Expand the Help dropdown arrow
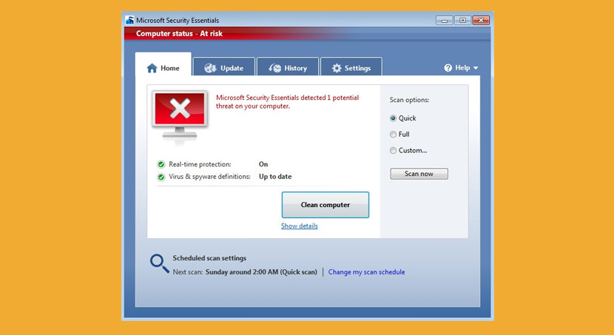The width and height of the screenshot is (614, 335). coord(476,68)
